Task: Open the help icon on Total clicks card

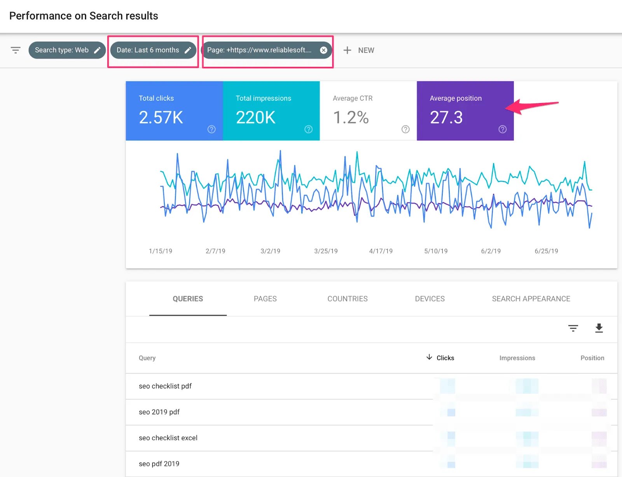Action: [211, 129]
